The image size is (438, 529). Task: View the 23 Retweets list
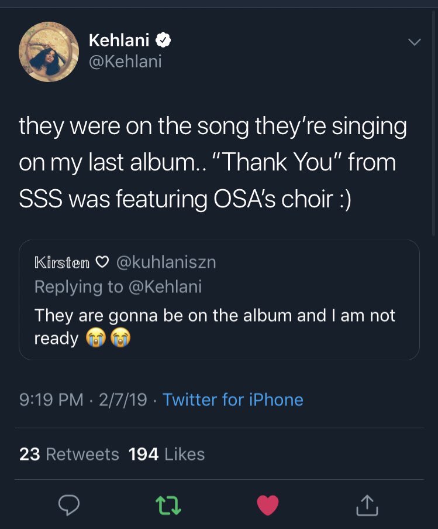click(x=69, y=454)
